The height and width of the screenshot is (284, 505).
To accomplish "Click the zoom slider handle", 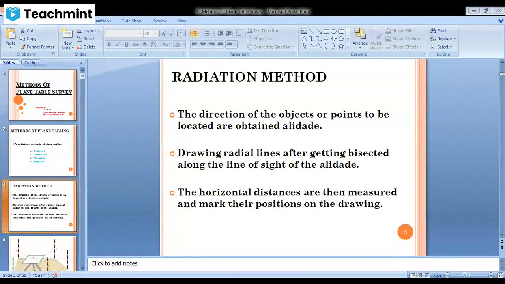I will coord(464,275).
